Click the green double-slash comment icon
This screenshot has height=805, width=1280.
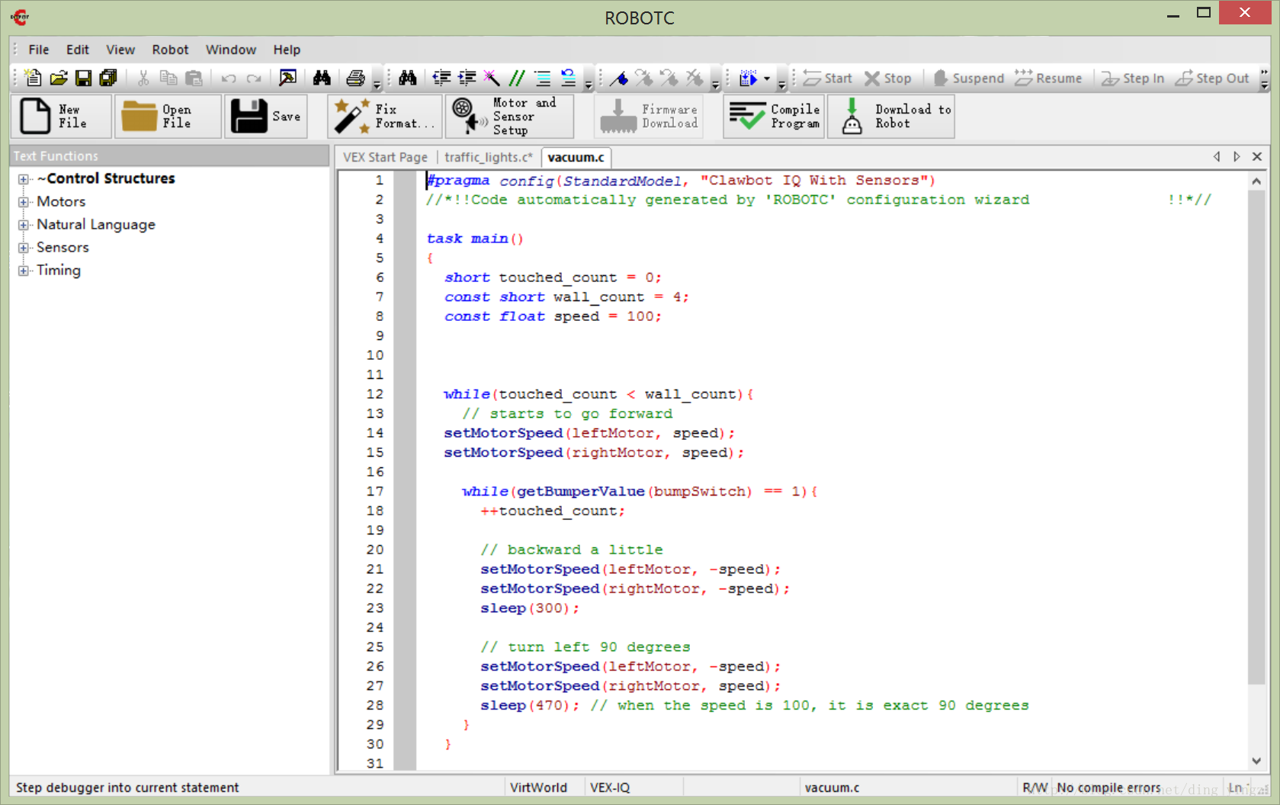[517, 78]
